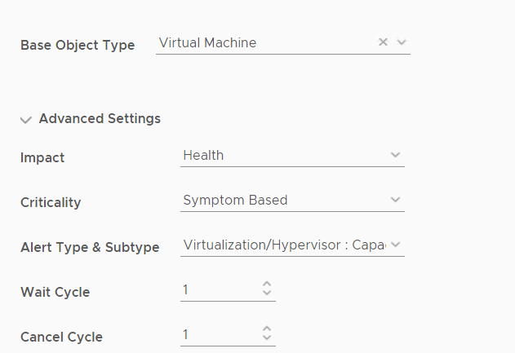This screenshot has width=515, height=353.
Task: Click the Virtual Machine text field
Action: pyautogui.click(x=261, y=42)
